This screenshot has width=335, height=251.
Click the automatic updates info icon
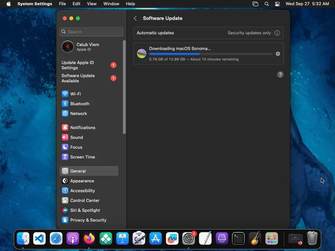[x=277, y=33]
